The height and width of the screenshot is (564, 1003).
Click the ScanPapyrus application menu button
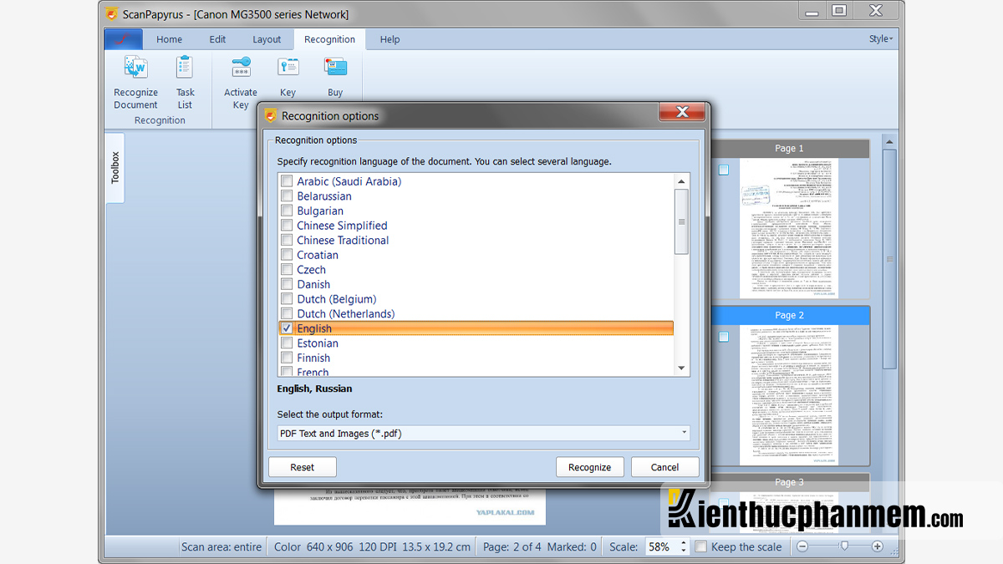pos(123,39)
